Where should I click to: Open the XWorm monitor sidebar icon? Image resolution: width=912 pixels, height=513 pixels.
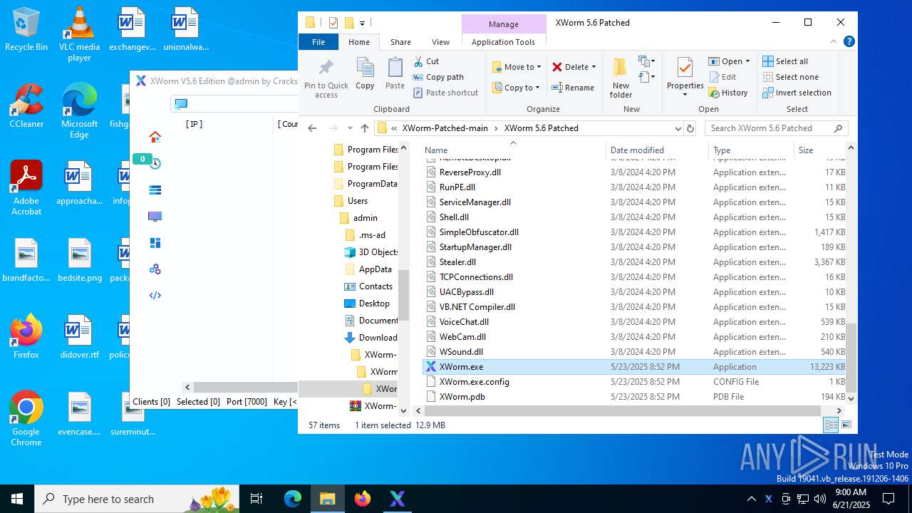(155, 216)
